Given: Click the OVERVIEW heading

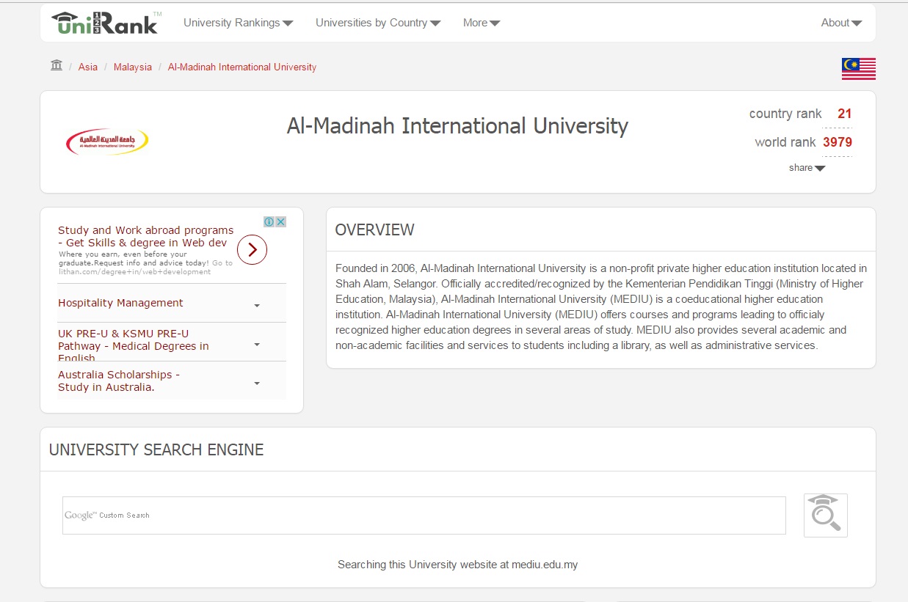Looking at the screenshot, I should point(375,230).
